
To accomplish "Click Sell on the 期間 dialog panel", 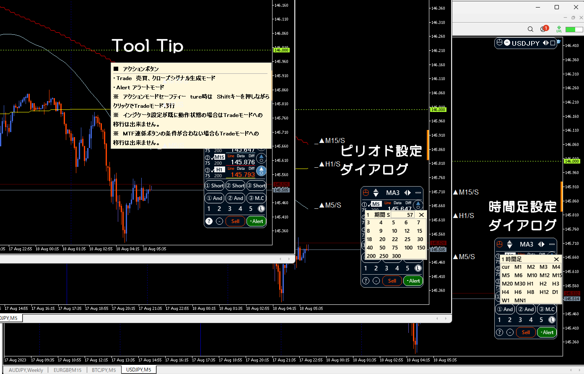I will pos(392,280).
